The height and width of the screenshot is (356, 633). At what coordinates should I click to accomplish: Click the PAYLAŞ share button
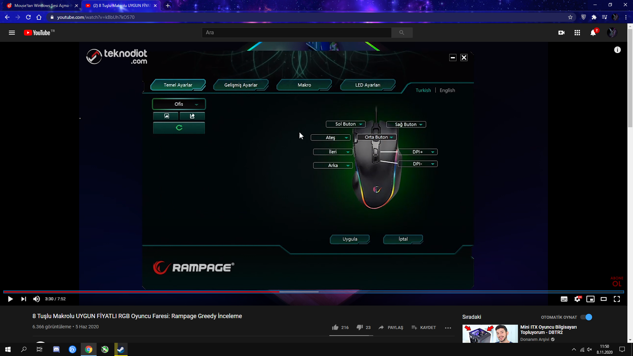(391, 327)
